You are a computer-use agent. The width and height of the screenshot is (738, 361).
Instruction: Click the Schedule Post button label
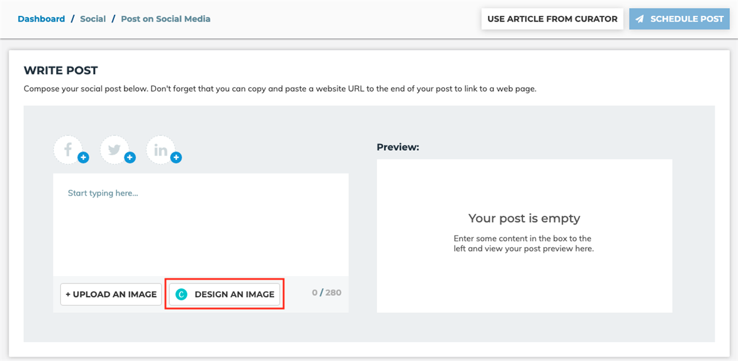pyautogui.click(x=687, y=19)
